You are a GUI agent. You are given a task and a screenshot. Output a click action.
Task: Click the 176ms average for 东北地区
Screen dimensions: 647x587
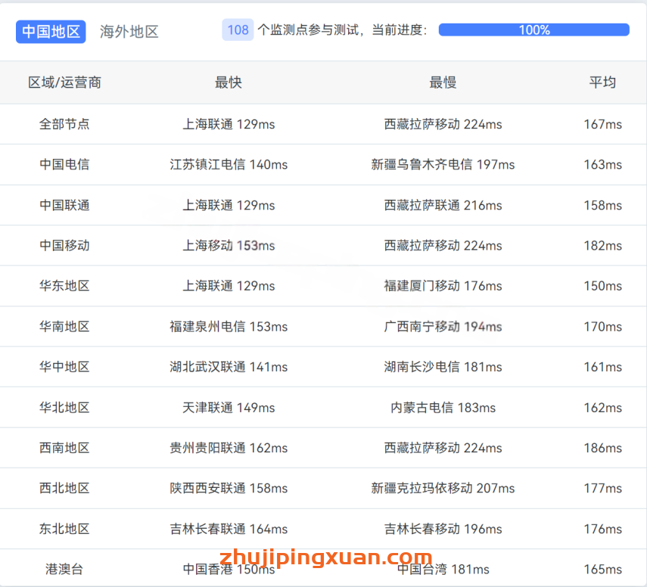click(x=602, y=529)
